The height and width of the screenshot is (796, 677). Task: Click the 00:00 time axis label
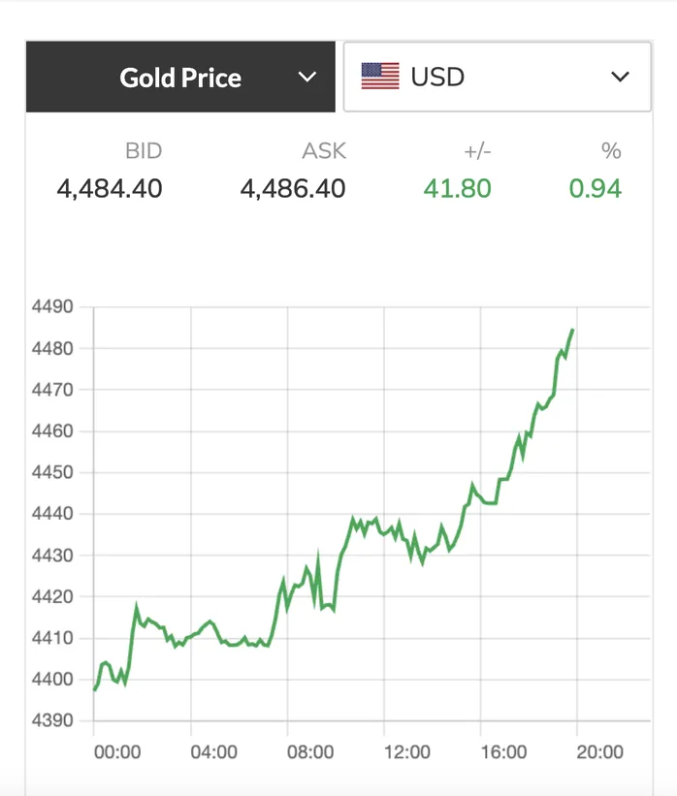[x=117, y=752]
